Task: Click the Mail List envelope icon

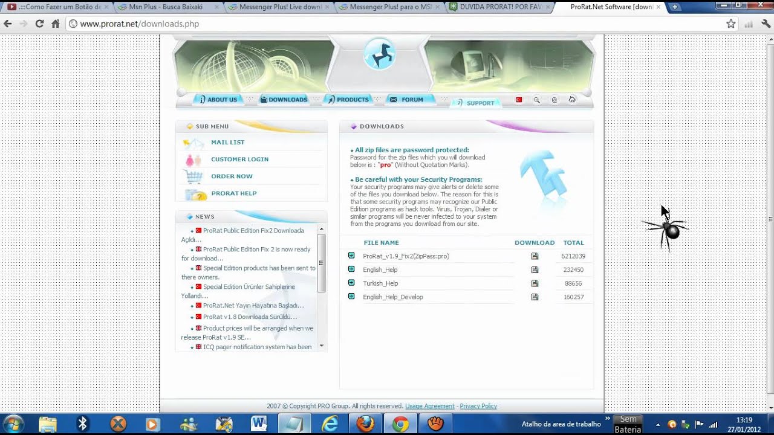Action: coord(194,143)
